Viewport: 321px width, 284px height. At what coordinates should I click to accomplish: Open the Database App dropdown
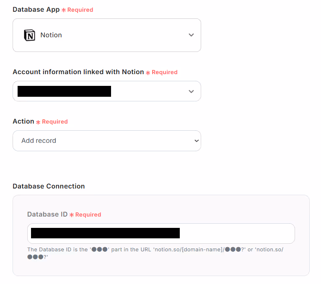(107, 35)
